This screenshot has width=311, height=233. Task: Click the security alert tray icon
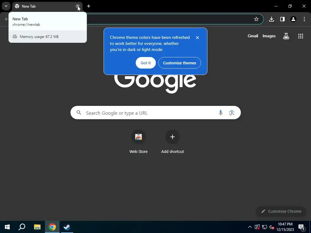(x=257, y=227)
